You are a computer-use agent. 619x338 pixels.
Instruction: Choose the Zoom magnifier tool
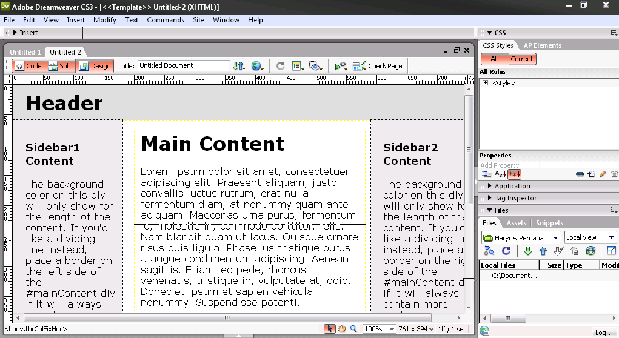pos(353,328)
